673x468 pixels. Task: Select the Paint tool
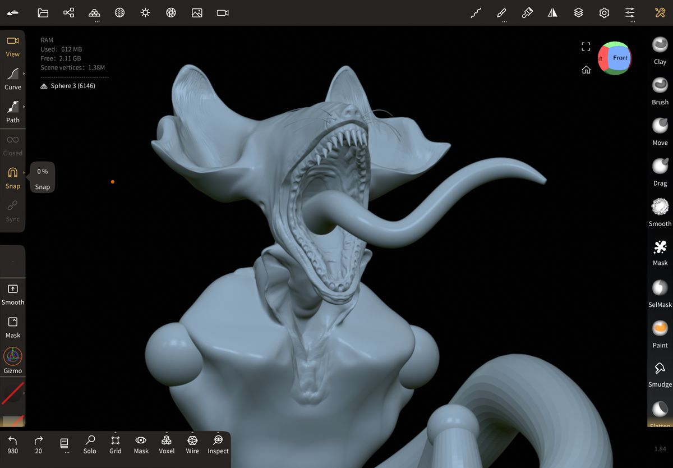(660, 334)
